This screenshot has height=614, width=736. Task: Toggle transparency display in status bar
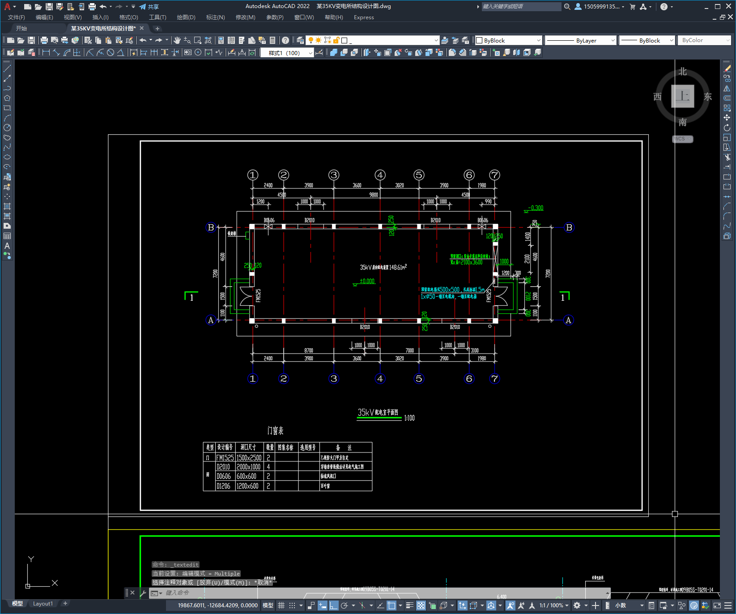(x=421, y=605)
